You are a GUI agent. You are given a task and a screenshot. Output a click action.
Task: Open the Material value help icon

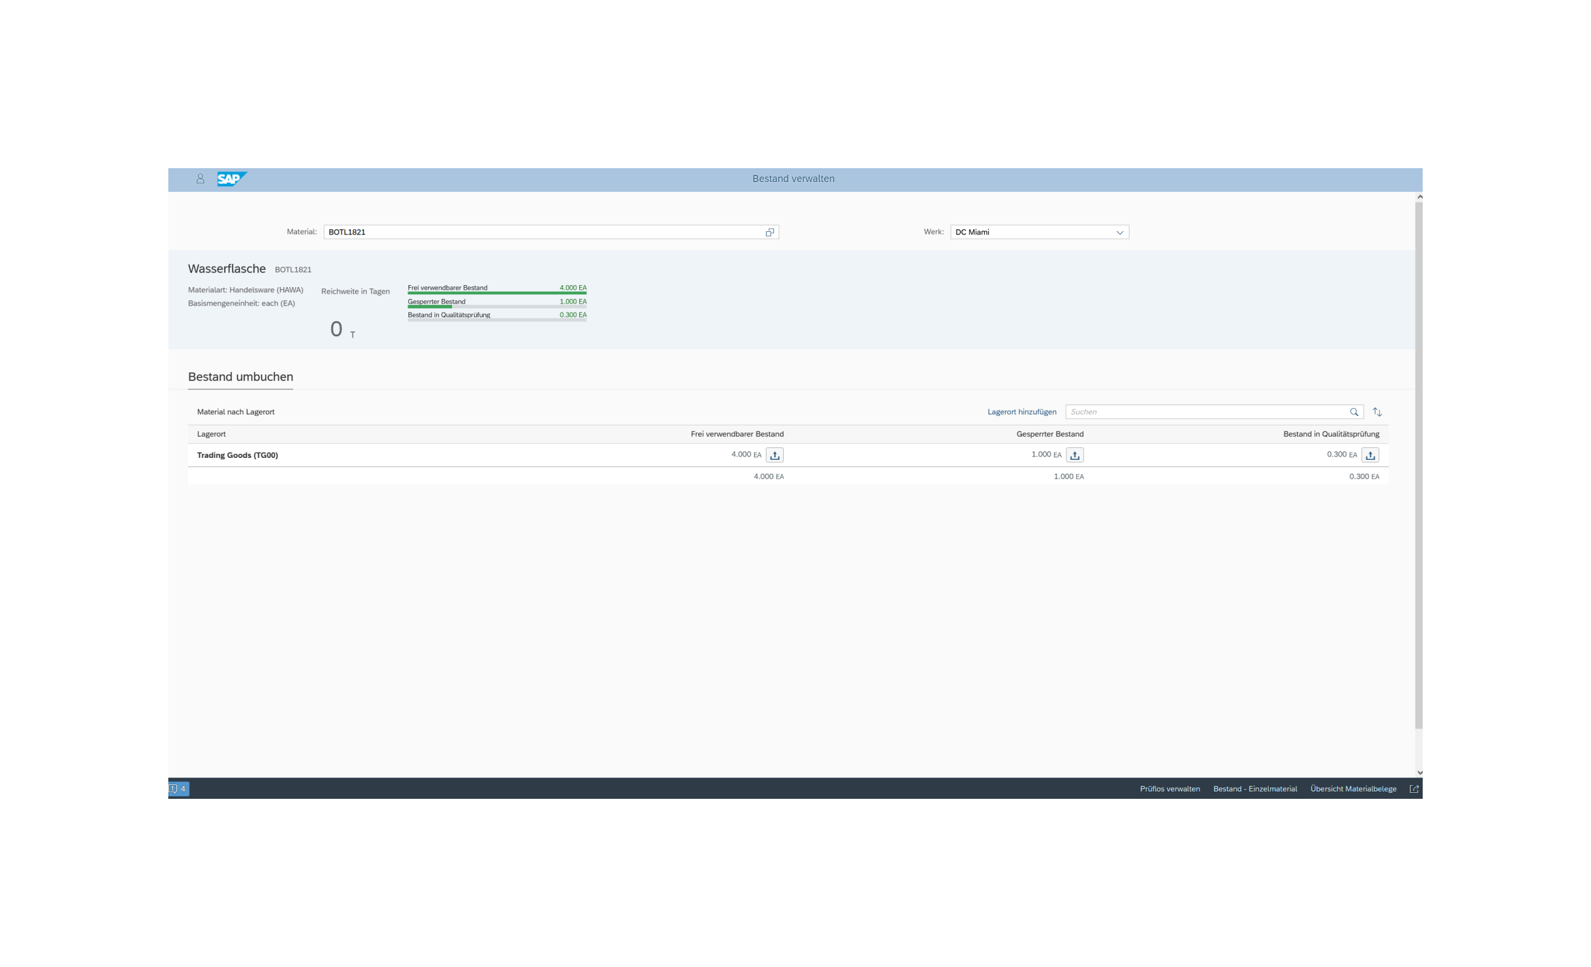point(770,233)
